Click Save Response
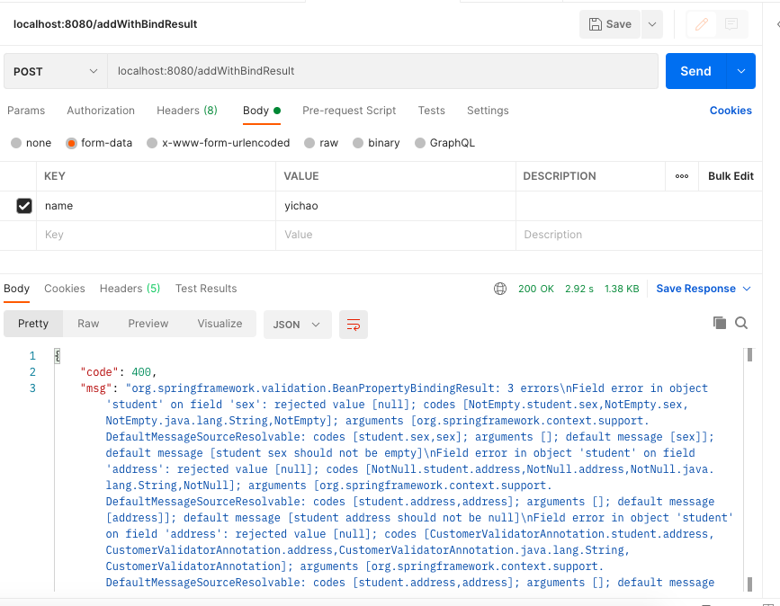Image resolution: width=780 pixels, height=606 pixels. point(695,289)
